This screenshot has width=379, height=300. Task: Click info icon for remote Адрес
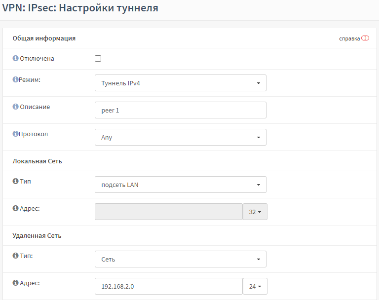(15, 283)
